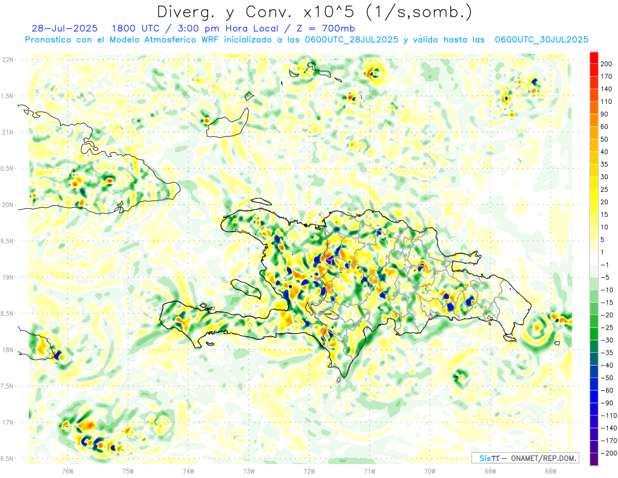The height and width of the screenshot is (478, 618).
Task: Click the colorbar value '-35' in the teal range
Action: pyautogui.click(x=608, y=353)
